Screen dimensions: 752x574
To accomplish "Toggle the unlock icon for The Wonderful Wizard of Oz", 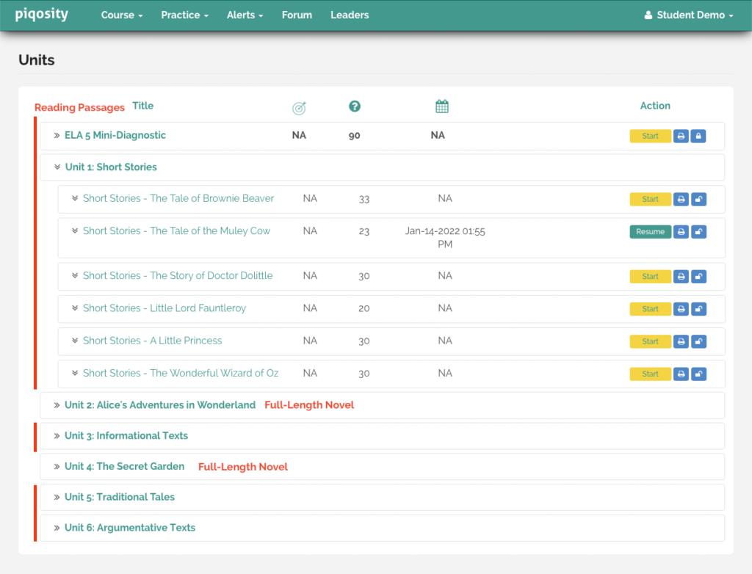I will 698,374.
